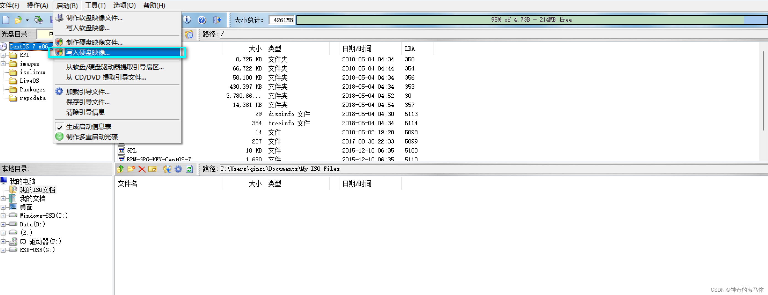Click the Exit door icon in toolbar

(x=217, y=20)
